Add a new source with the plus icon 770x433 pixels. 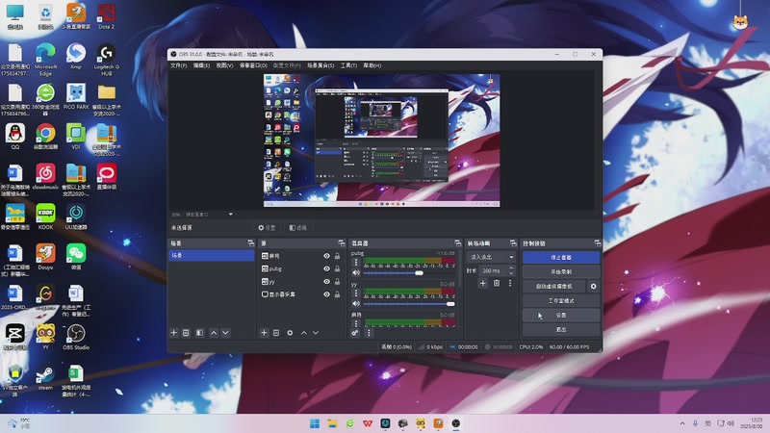pos(264,333)
